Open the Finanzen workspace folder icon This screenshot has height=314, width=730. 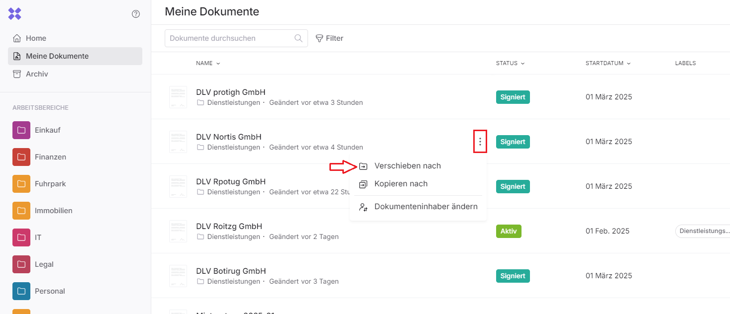(x=21, y=157)
